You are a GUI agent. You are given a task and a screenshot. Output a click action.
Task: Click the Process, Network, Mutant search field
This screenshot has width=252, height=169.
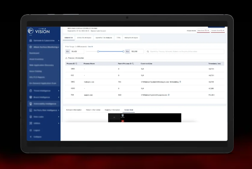[185, 52]
